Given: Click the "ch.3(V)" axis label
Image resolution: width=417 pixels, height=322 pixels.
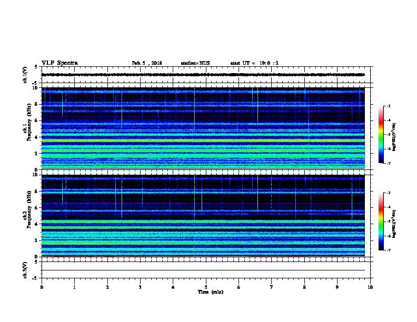Looking at the screenshot, I should tap(25, 270).
